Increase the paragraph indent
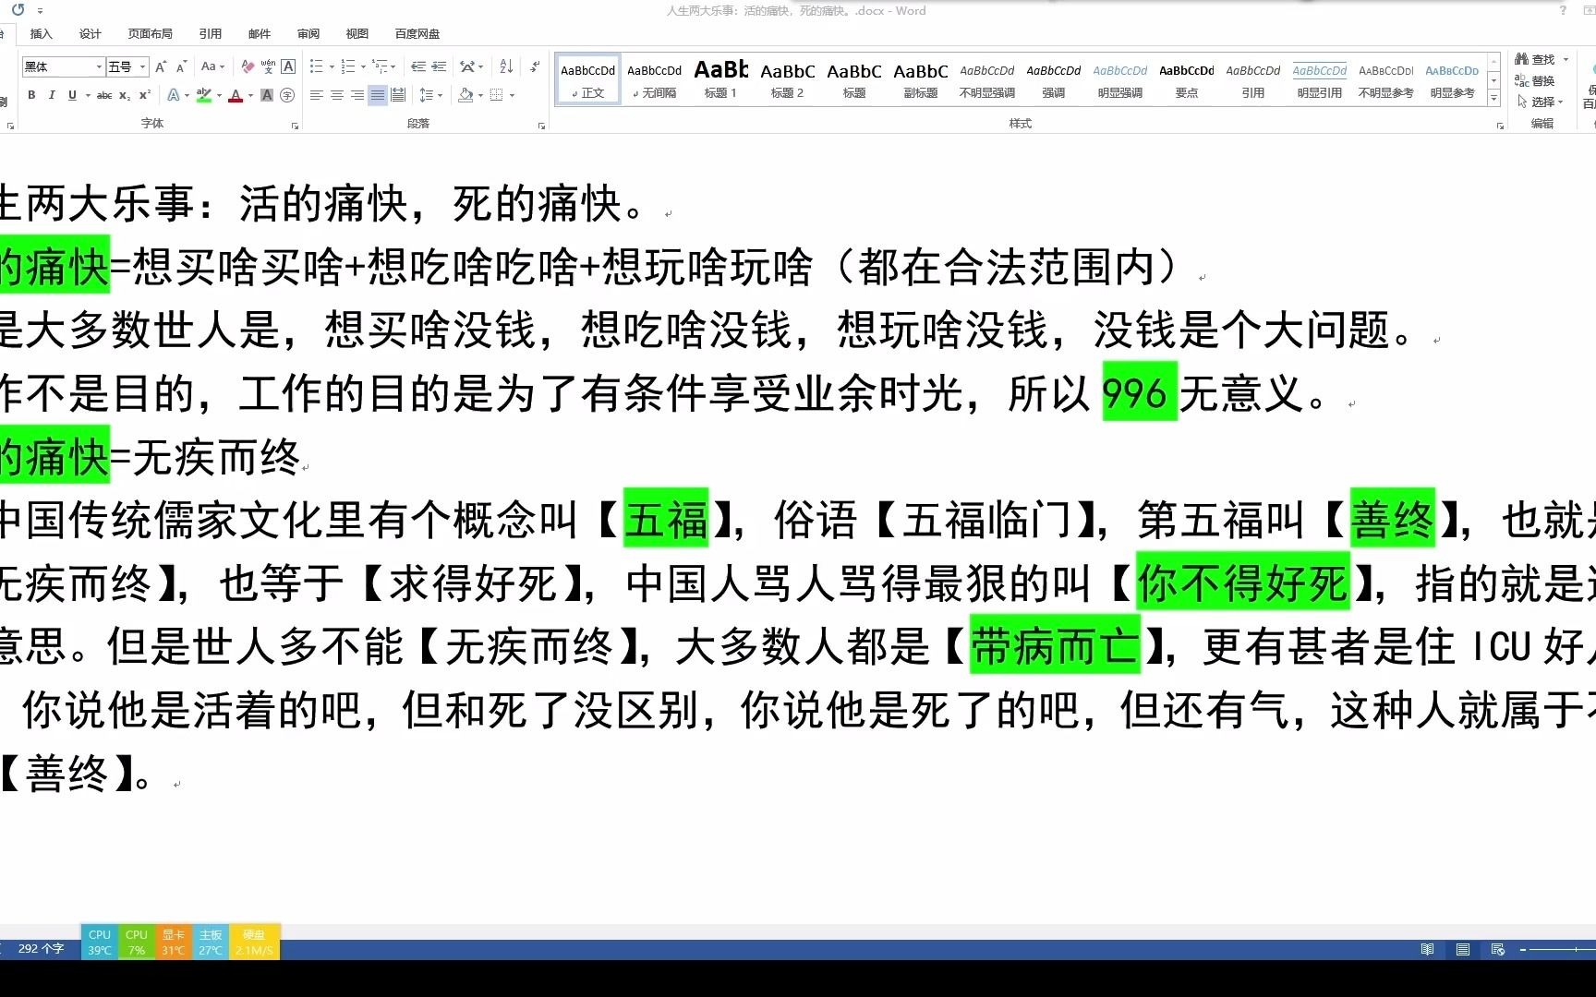This screenshot has width=1596, height=997. [440, 66]
